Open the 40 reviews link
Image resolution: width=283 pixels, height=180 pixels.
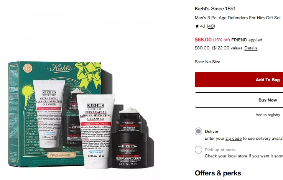pyautogui.click(x=211, y=26)
